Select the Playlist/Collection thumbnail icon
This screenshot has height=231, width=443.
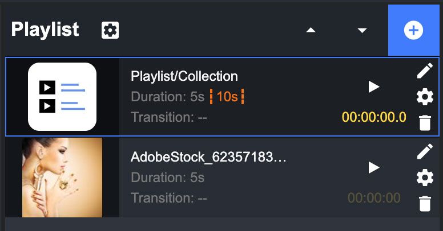click(x=62, y=97)
